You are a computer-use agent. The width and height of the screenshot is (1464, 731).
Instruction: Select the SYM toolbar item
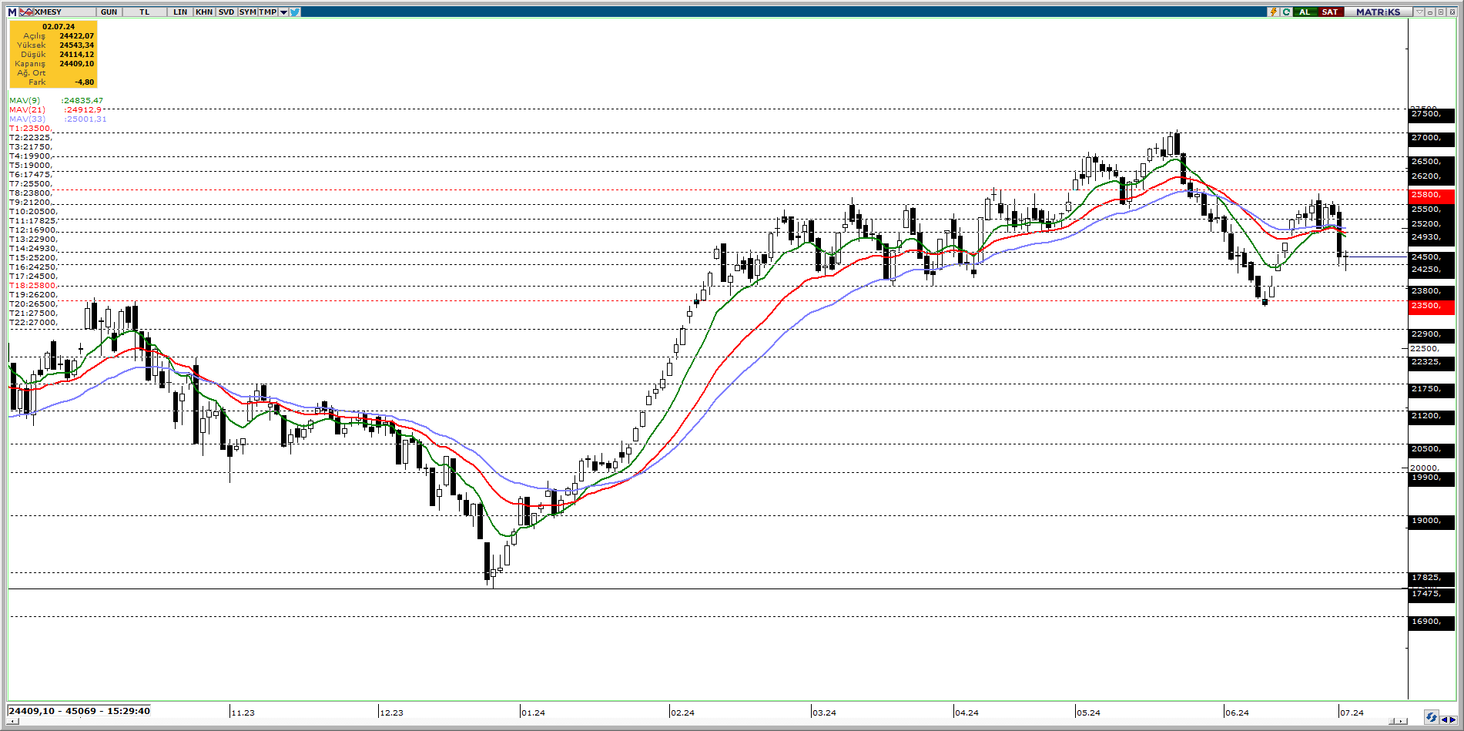(247, 12)
